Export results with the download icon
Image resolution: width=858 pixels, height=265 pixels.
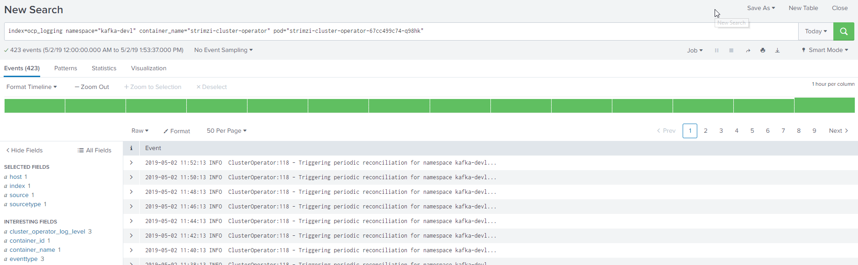[x=777, y=50]
